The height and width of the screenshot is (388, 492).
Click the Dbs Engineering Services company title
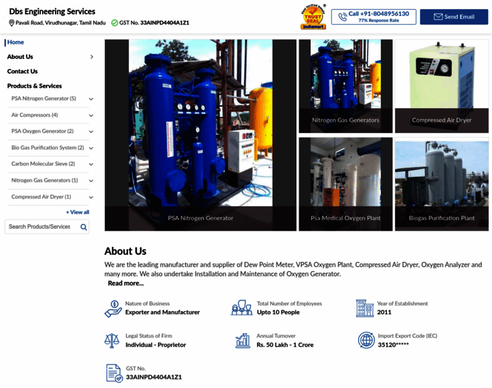point(52,12)
